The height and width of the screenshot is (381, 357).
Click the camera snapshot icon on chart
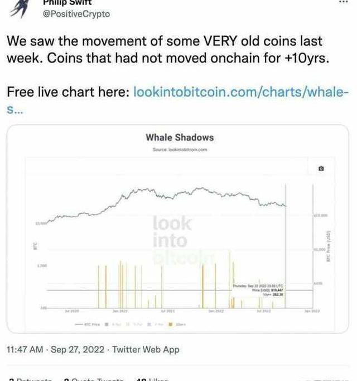pyautogui.click(x=321, y=168)
